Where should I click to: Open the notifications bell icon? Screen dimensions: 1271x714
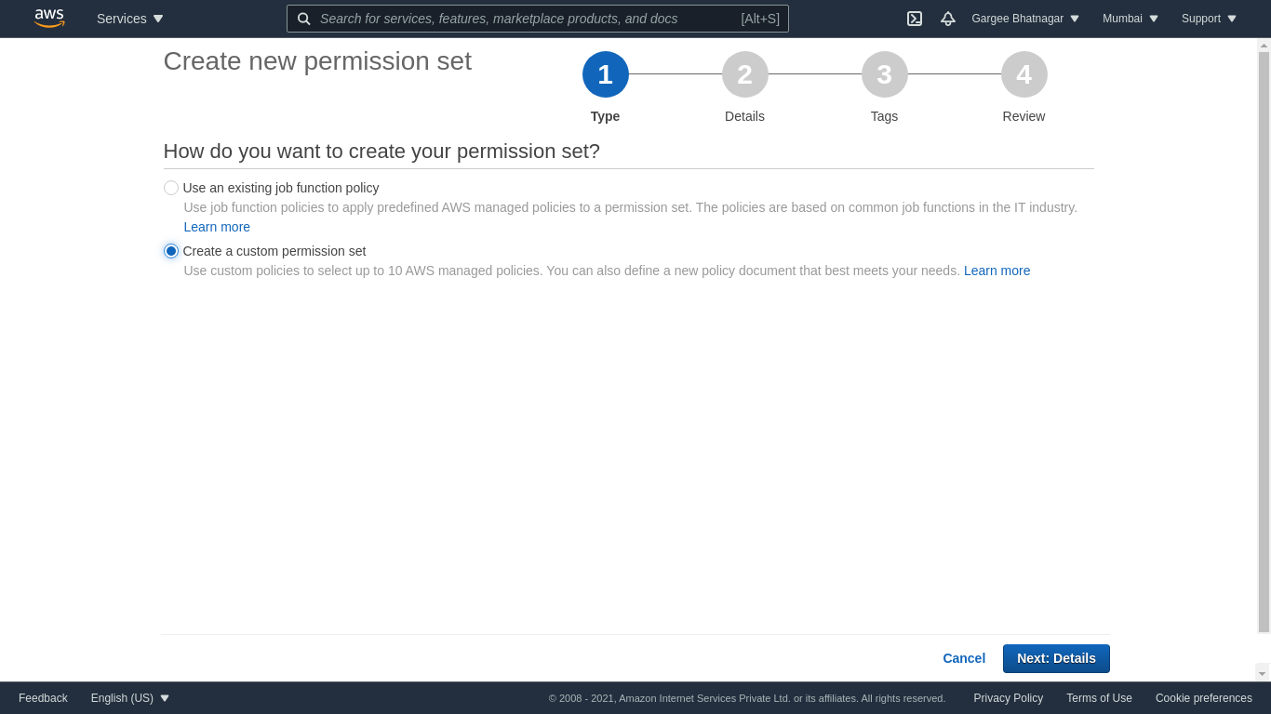click(948, 19)
